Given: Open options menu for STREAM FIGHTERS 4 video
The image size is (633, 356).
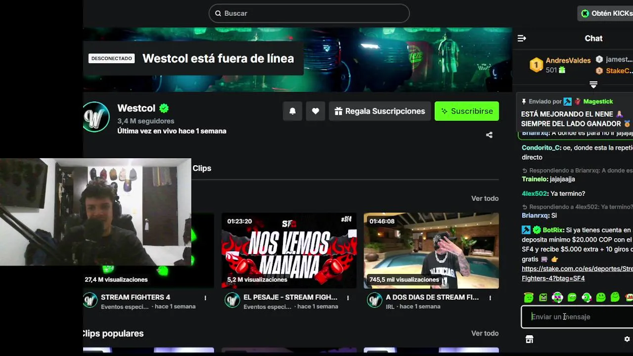Looking at the screenshot, I should click(205, 298).
